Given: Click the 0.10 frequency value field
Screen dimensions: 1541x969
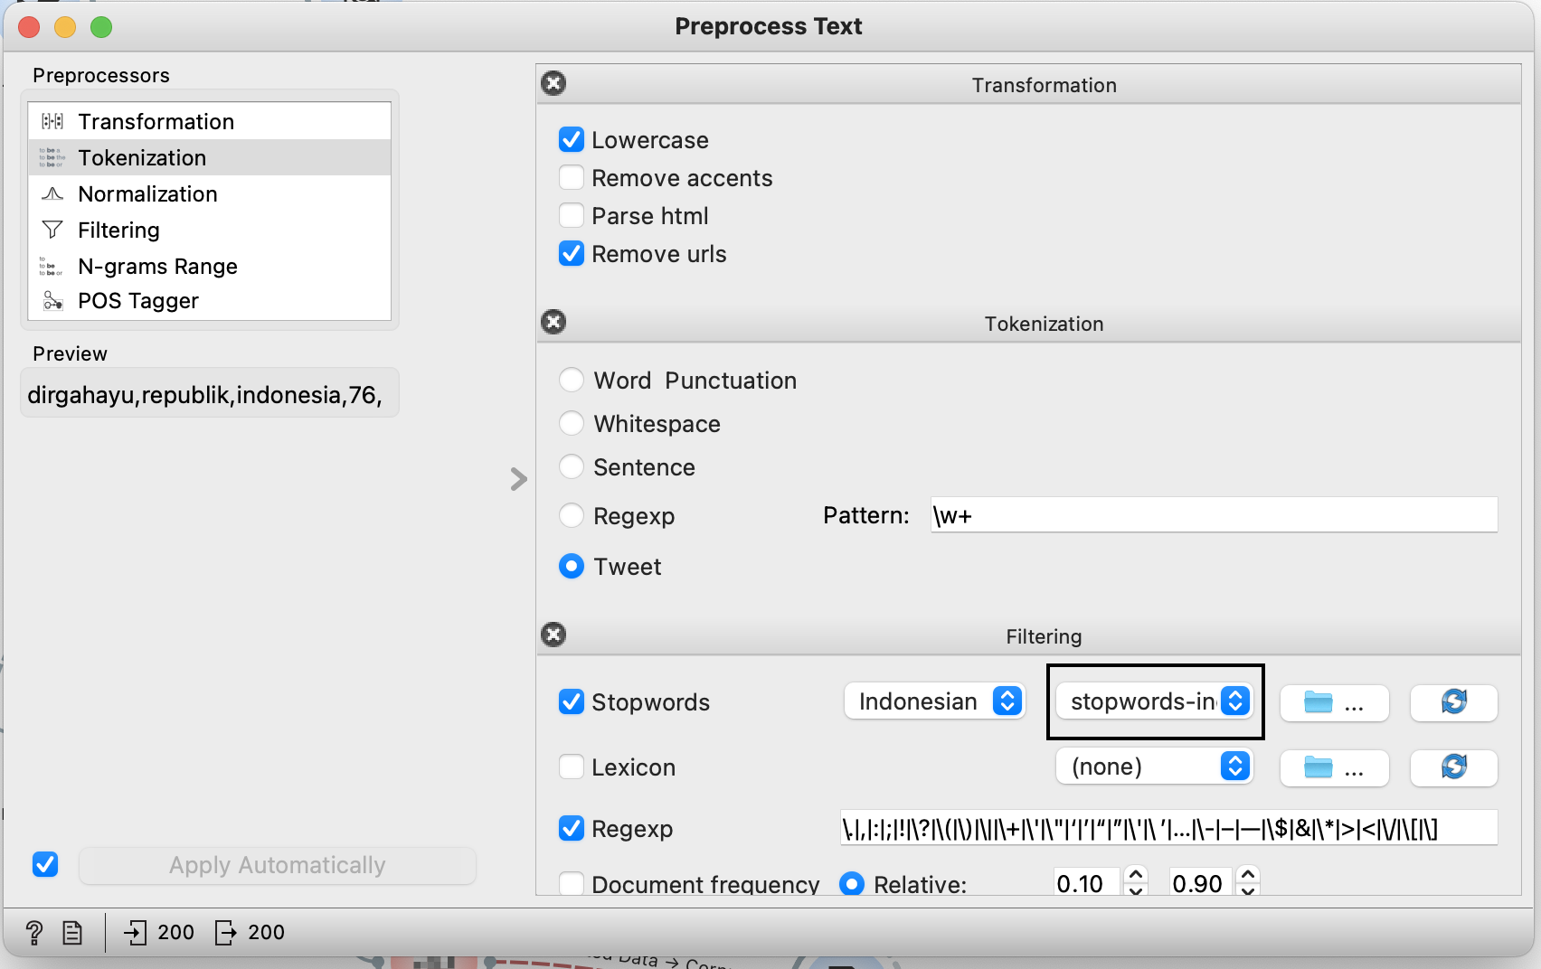Looking at the screenshot, I should pyautogui.click(x=1088, y=883).
